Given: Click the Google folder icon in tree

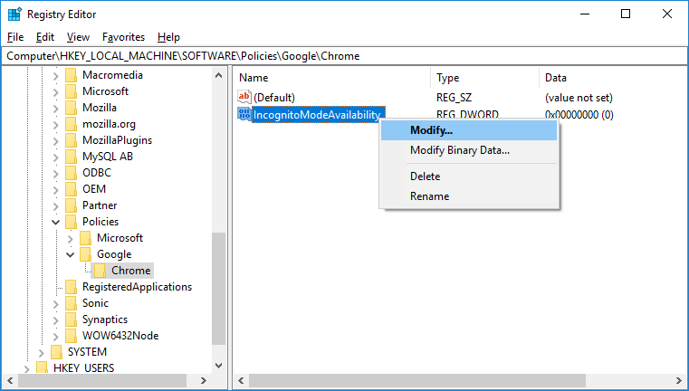Looking at the screenshot, I should (85, 254).
